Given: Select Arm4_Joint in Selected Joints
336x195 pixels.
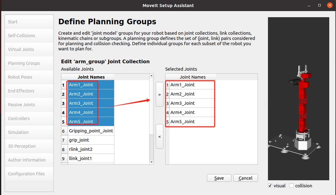Looking at the screenshot, I should coord(193,112).
